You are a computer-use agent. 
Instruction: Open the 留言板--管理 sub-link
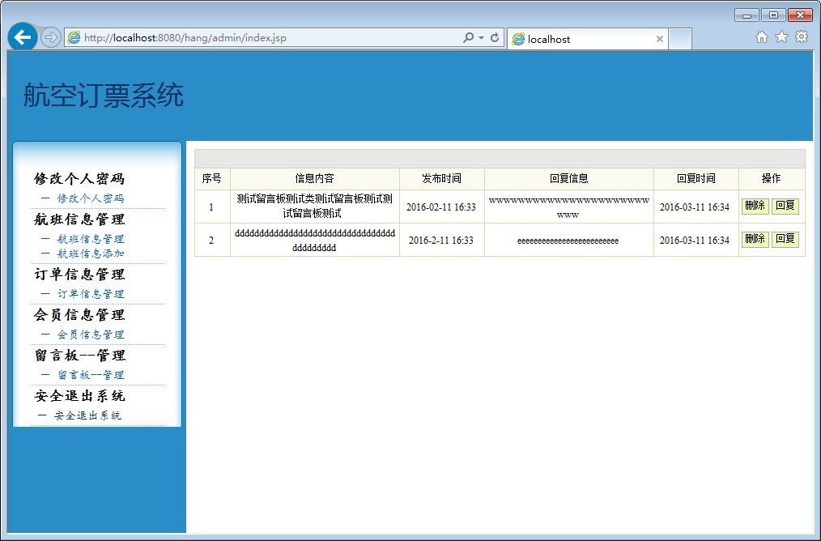(90, 375)
